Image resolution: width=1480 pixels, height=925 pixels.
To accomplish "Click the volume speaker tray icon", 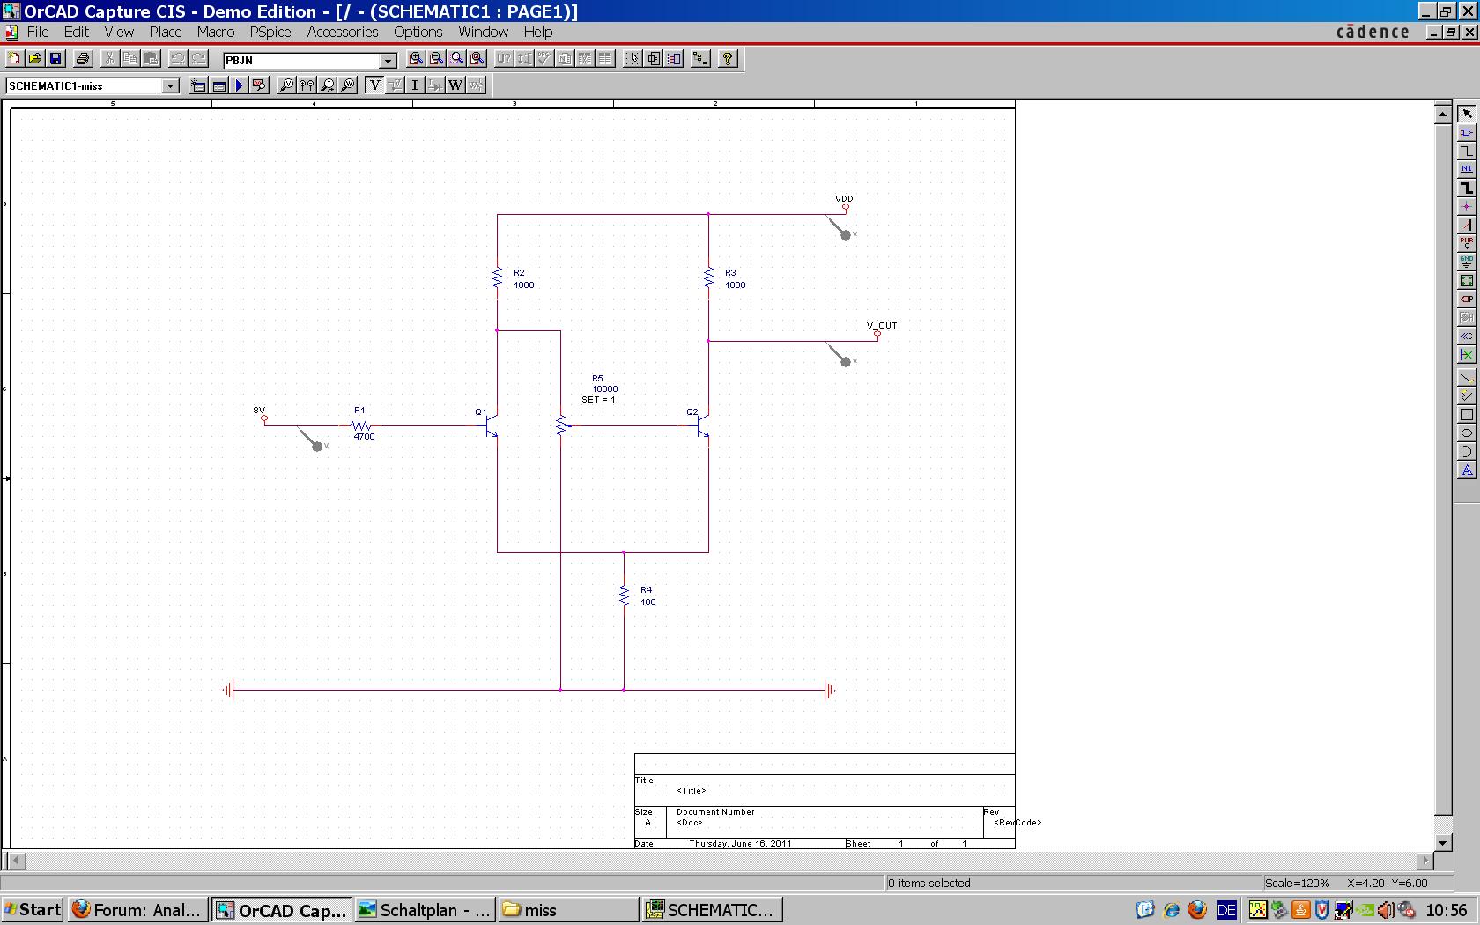I will pyautogui.click(x=1386, y=910).
